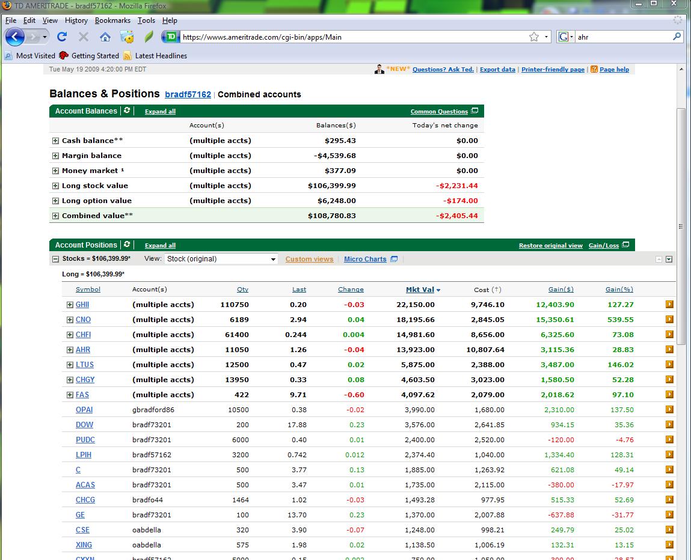Click the search magnifier icon
The image size is (691, 560).
point(677,37)
